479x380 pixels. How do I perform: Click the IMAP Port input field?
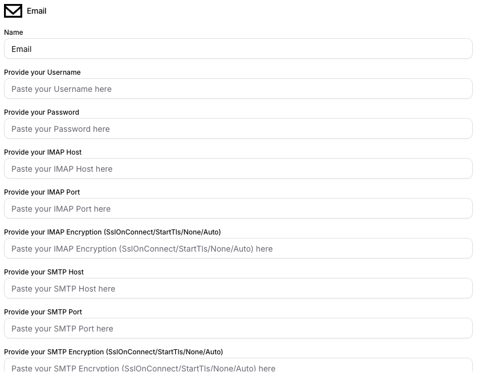[x=238, y=208]
